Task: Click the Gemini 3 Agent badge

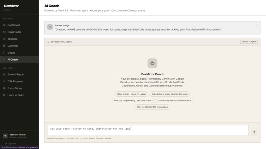Action: [x=249, y=41]
